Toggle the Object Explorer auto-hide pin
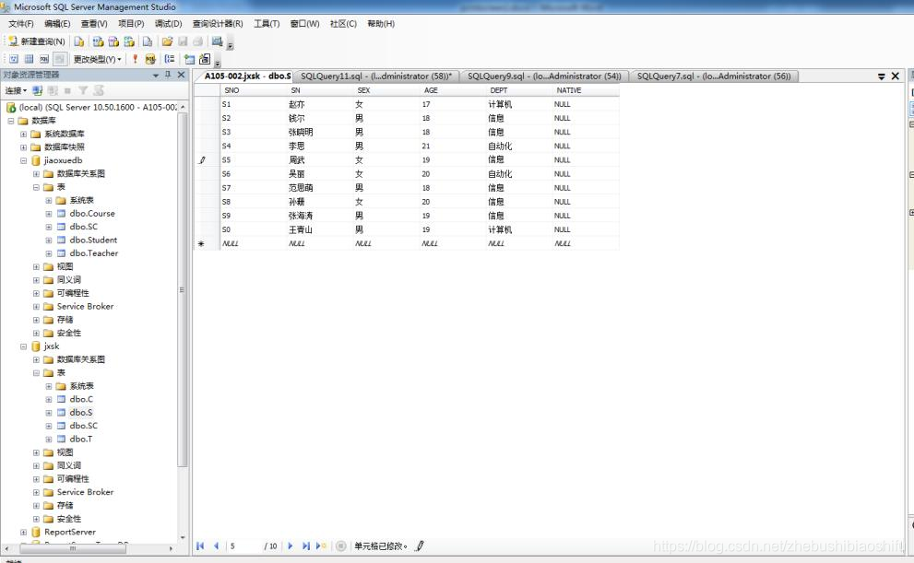This screenshot has width=914, height=563. pos(168,75)
